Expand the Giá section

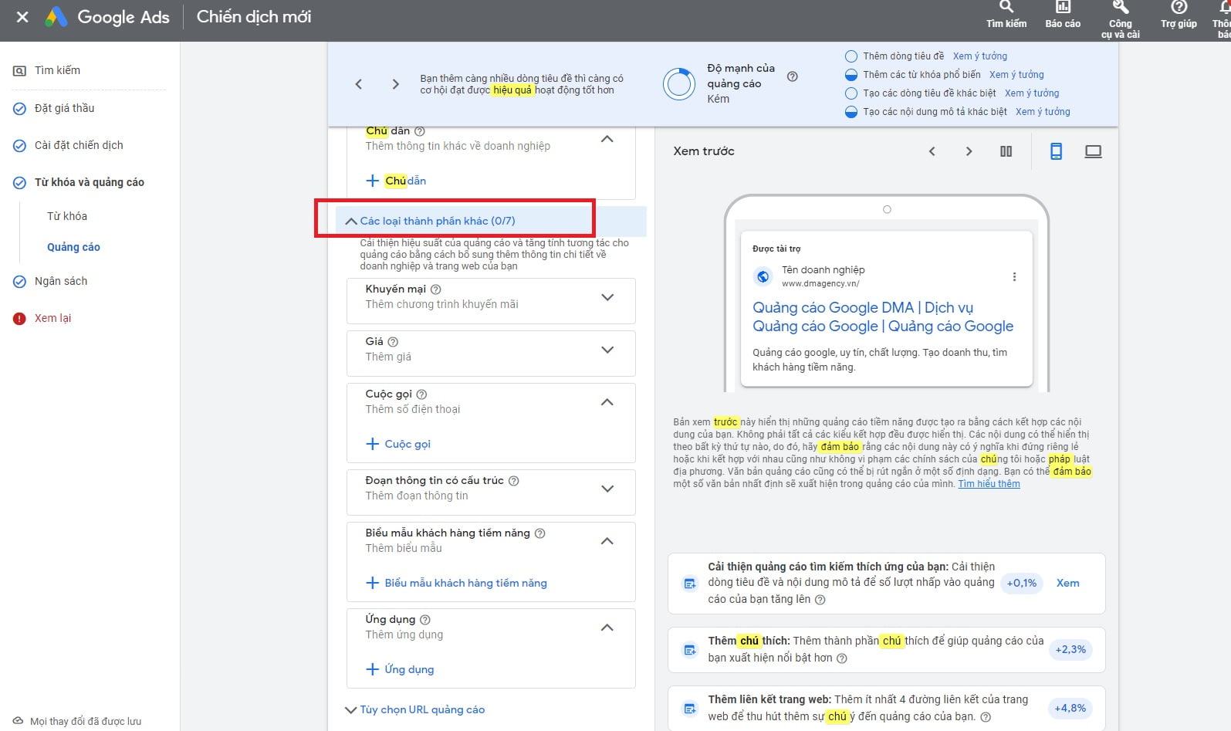coord(607,350)
